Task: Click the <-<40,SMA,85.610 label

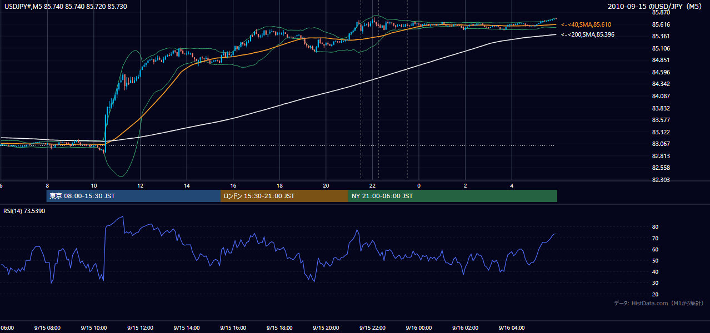Action: pyautogui.click(x=586, y=24)
